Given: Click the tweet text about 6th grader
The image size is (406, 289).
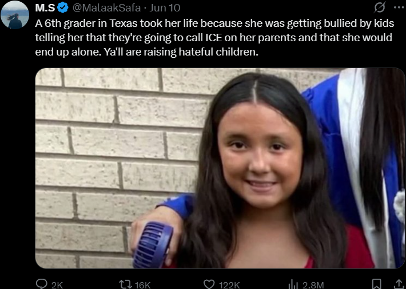Looking at the screenshot, I should tap(214, 38).
